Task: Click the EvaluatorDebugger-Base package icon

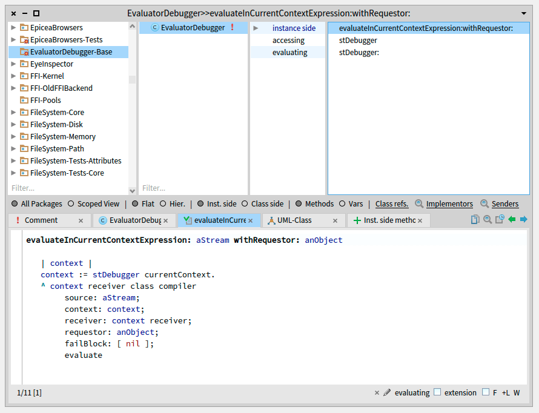Action: (x=24, y=52)
